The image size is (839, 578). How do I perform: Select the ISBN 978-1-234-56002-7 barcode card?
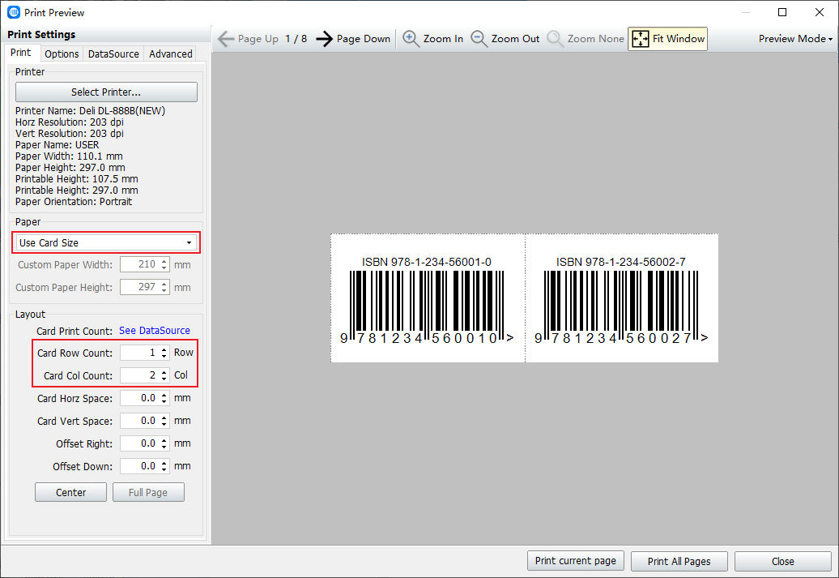622,298
